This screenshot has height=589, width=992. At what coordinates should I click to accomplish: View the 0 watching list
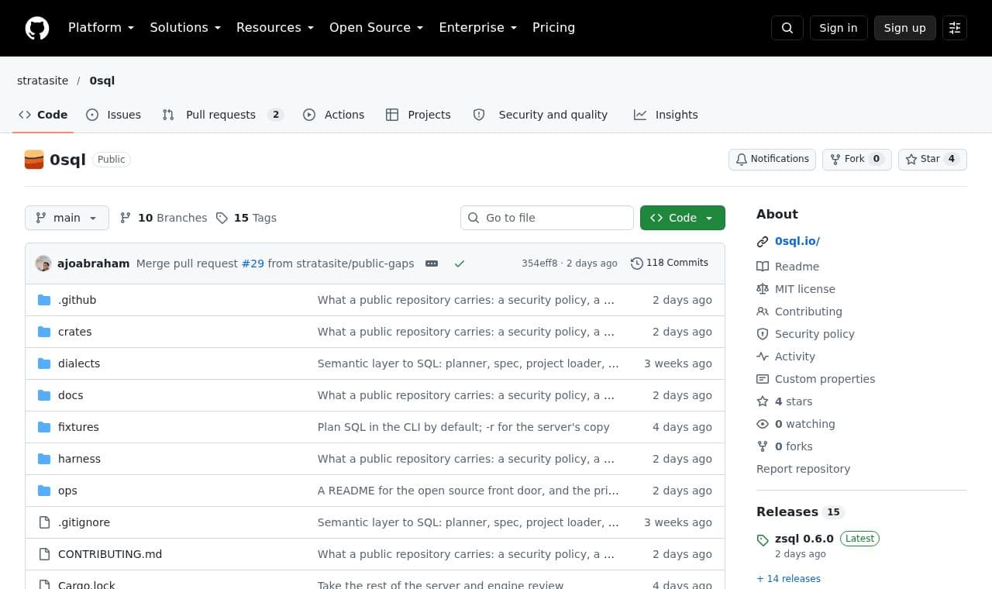pos(796,424)
